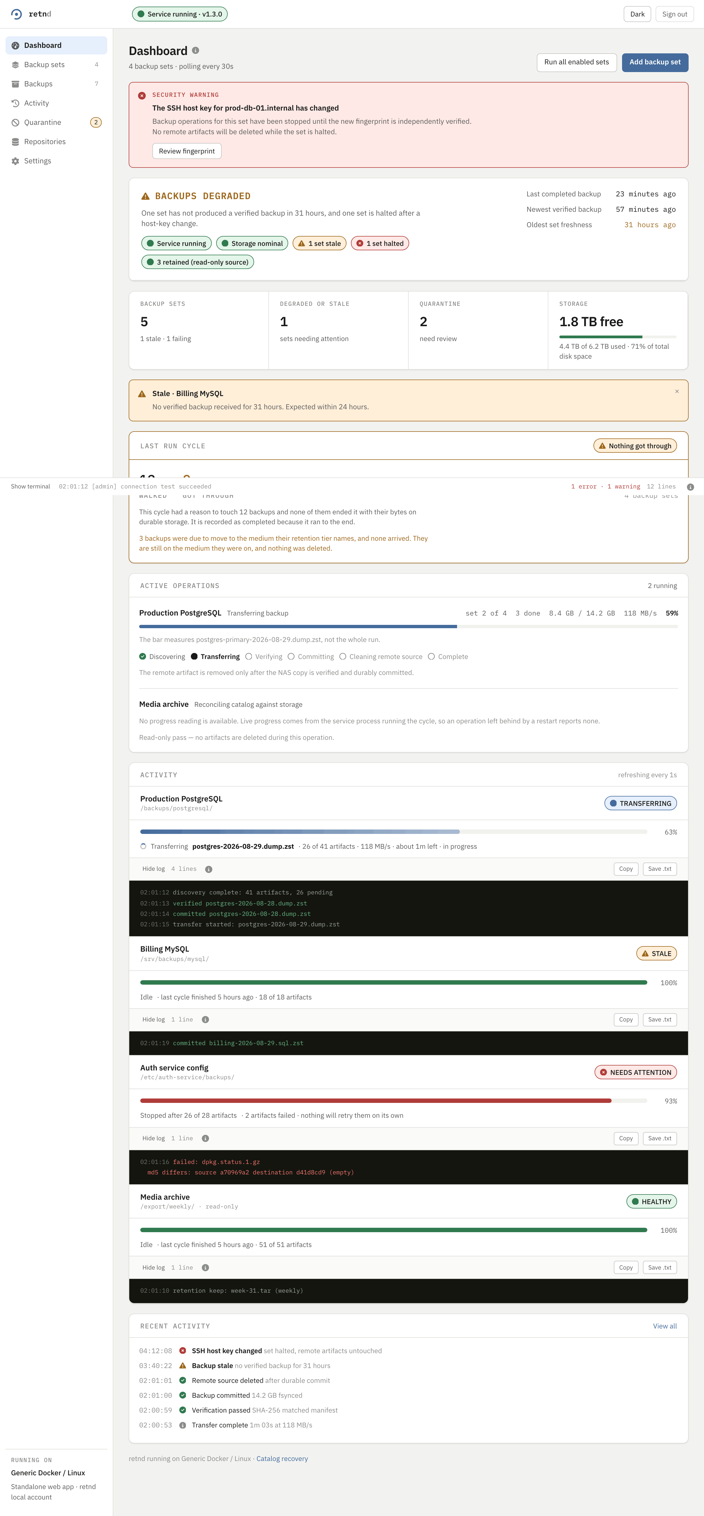This screenshot has width=704, height=1516.
Task: Click the Backups Degraded warning triangle
Action: point(145,196)
